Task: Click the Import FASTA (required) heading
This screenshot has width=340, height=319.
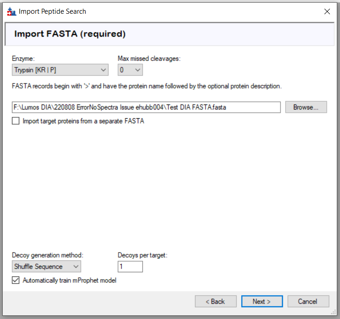Action: point(70,34)
